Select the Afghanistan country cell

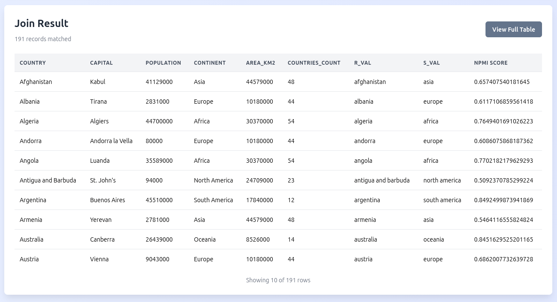click(36, 82)
